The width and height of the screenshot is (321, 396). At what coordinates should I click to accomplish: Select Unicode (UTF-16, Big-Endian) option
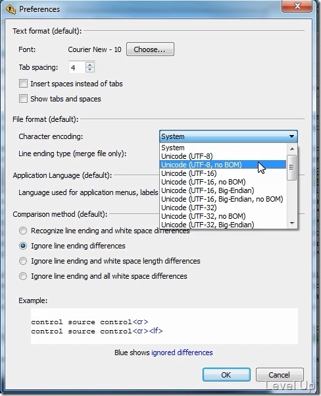coord(223,190)
